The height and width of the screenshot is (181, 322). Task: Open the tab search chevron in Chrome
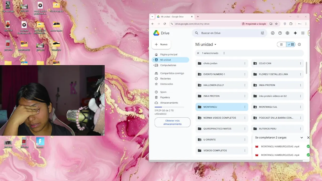152,17
